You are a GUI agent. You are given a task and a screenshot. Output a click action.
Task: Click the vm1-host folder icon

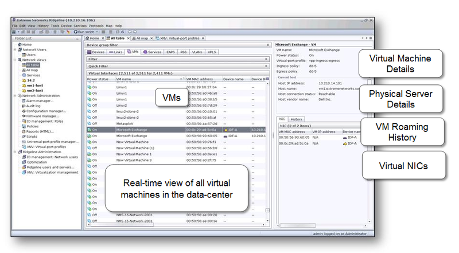coord(24,85)
